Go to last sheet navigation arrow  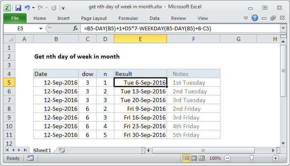click(x=25, y=150)
